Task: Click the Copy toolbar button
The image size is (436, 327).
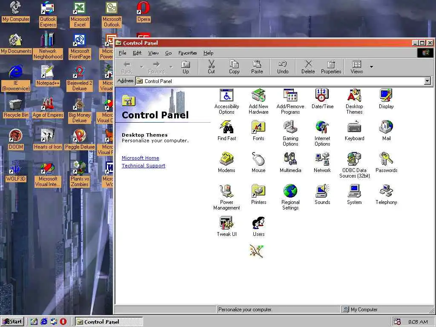Action: point(234,68)
